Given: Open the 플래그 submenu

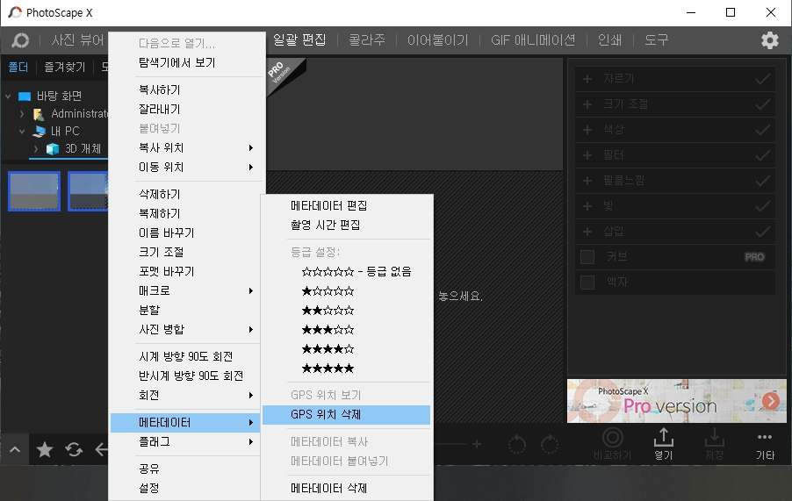Looking at the screenshot, I should tap(186, 442).
